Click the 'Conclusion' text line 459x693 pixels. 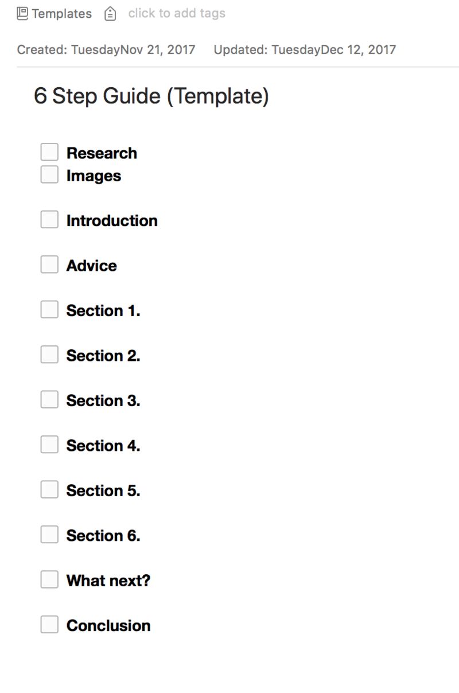(108, 625)
